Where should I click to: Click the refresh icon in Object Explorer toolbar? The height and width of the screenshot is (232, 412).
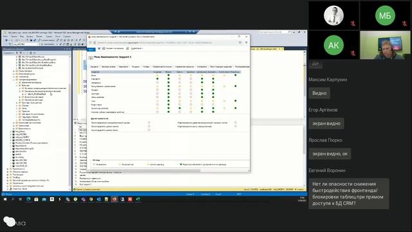tap(31, 53)
